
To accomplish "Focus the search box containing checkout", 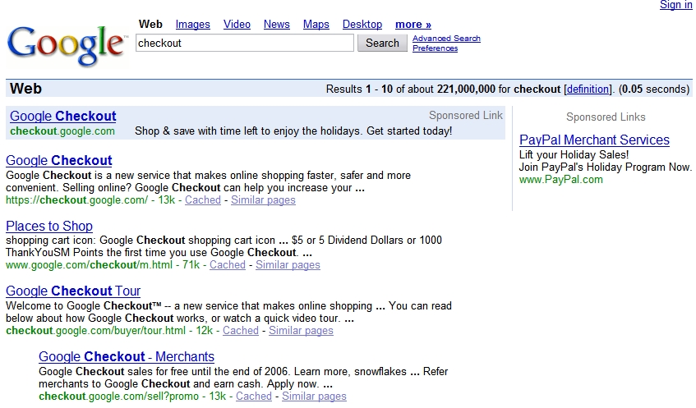I will 245,43.
